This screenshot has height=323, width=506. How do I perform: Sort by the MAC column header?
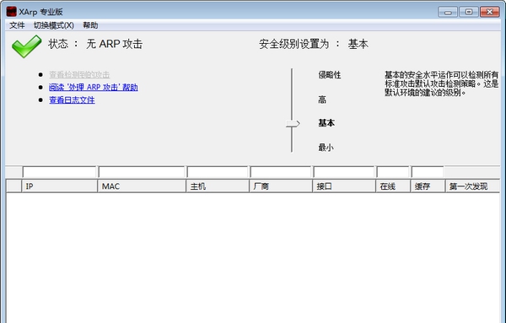(x=142, y=186)
